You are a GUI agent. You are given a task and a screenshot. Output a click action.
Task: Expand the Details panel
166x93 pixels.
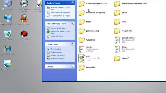[73, 66]
